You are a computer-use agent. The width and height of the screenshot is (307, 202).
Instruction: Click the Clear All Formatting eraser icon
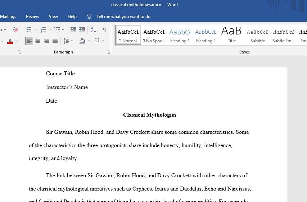16,30
